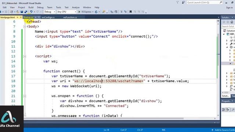Click the New Project icon

point(11,12)
